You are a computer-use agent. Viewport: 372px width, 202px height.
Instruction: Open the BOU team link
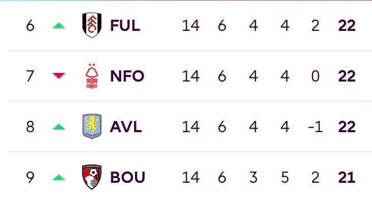click(x=128, y=177)
